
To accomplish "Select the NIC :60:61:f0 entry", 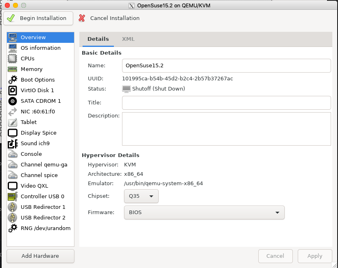I will point(41,111).
